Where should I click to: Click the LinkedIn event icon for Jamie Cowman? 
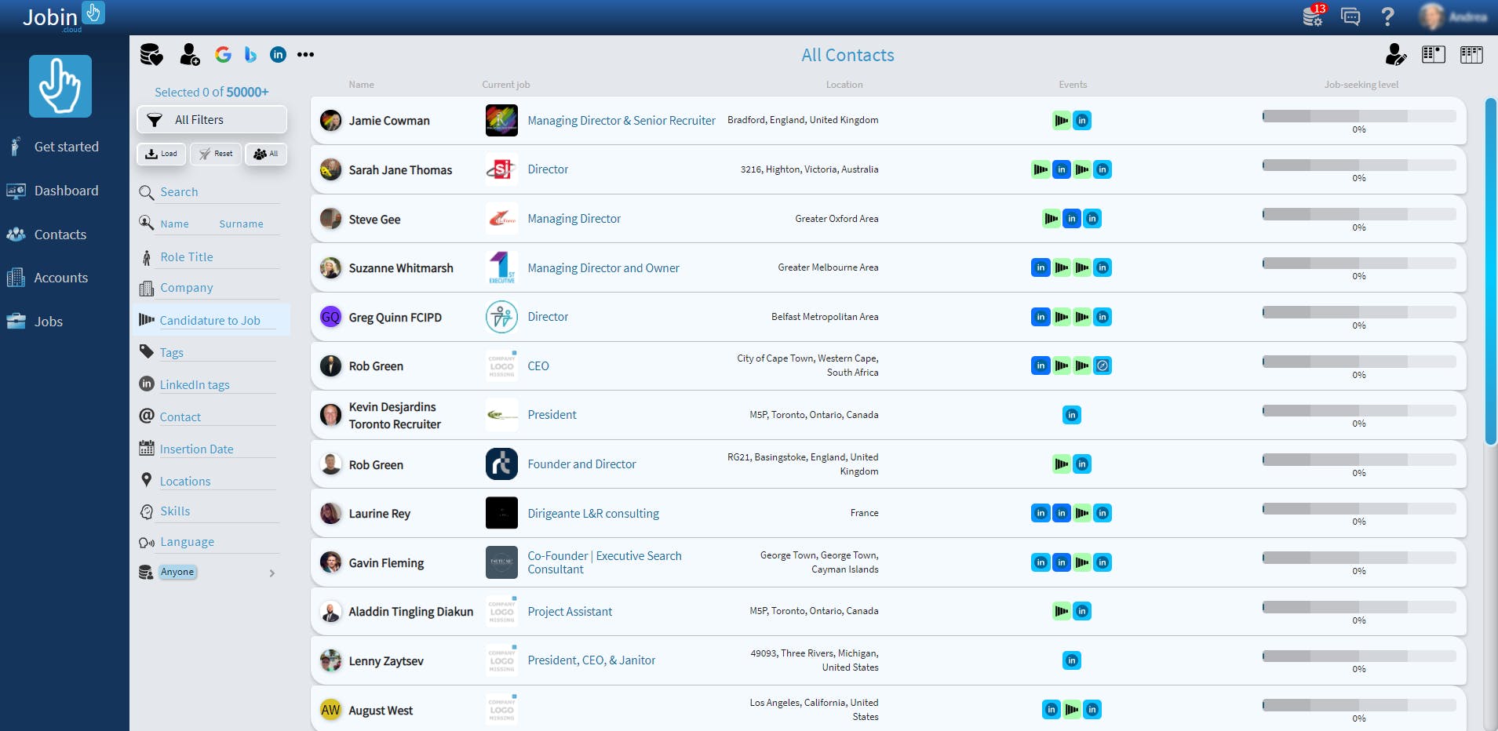[1082, 121]
